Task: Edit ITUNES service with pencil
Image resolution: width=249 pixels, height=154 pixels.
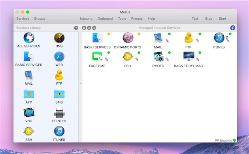Action: (228, 41)
